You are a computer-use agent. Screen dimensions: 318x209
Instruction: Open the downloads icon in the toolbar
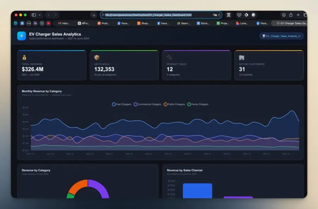pos(283,15)
